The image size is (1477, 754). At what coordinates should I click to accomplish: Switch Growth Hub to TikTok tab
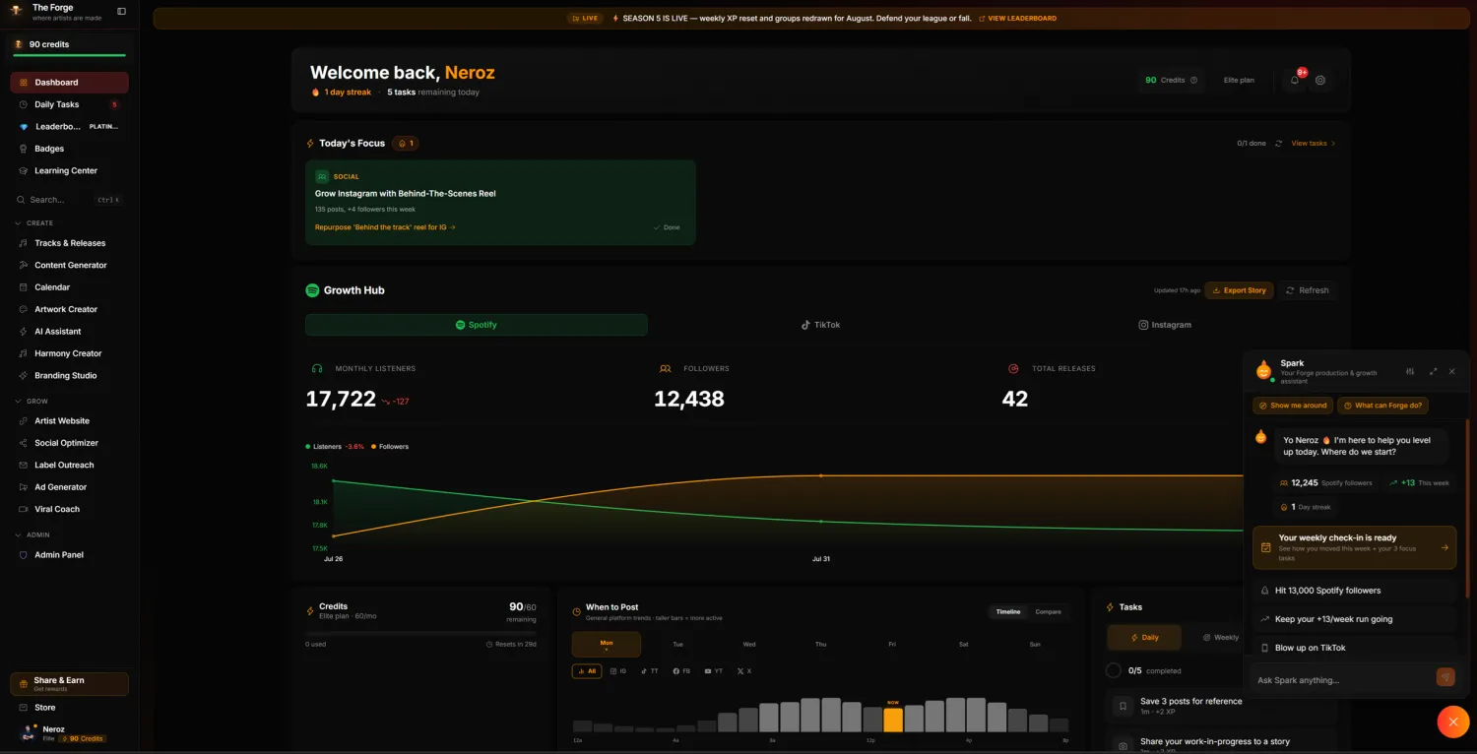tap(820, 325)
